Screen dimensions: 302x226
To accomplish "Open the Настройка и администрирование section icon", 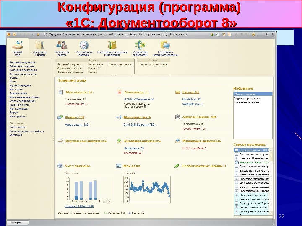I will (x=165, y=45).
